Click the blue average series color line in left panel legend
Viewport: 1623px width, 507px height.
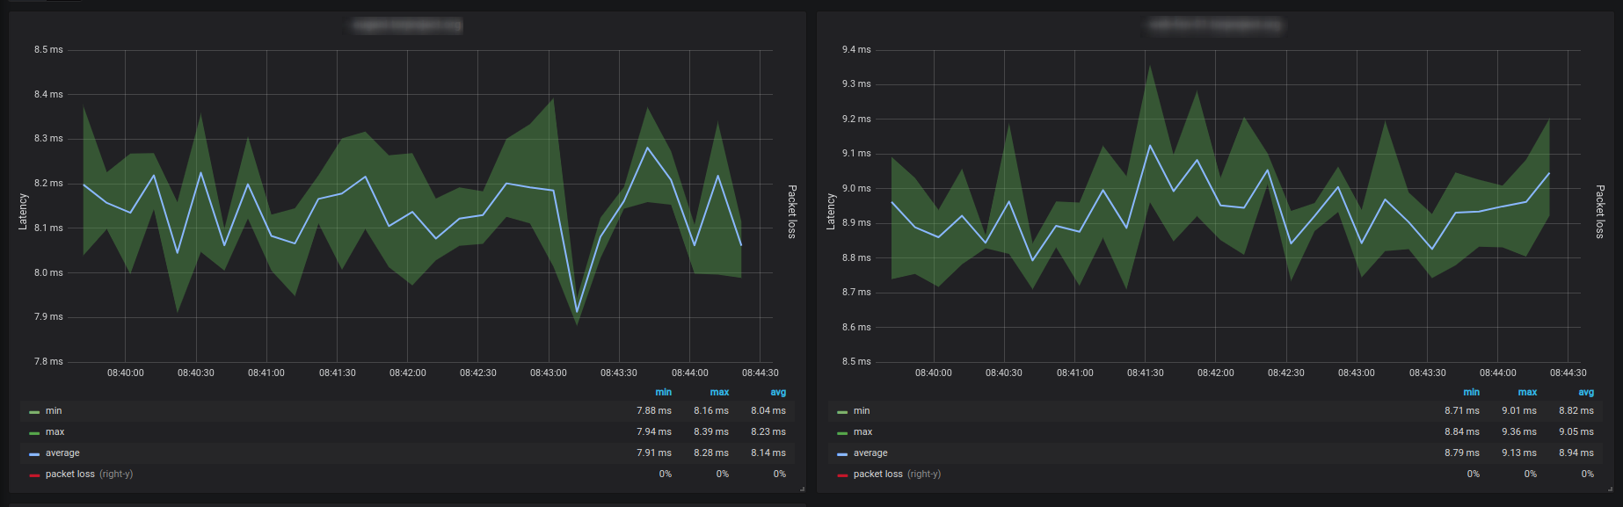34,453
